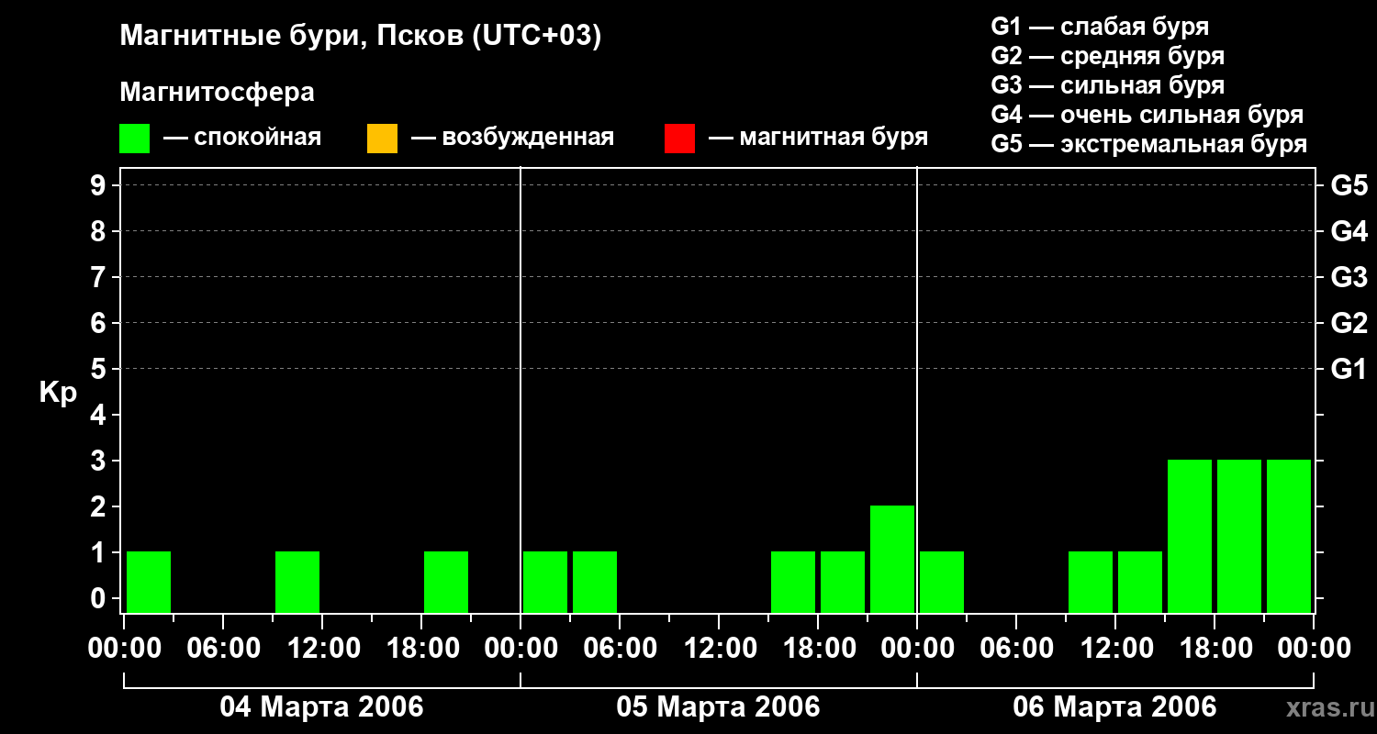Click the 12:00 time label for 06 Марта
Image resolution: width=1377 pixels, height=734 pixels.
pos(1115,649)
